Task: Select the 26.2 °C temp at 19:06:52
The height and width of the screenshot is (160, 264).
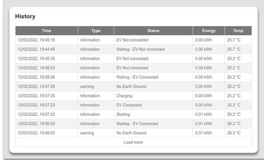Action: 234,124
